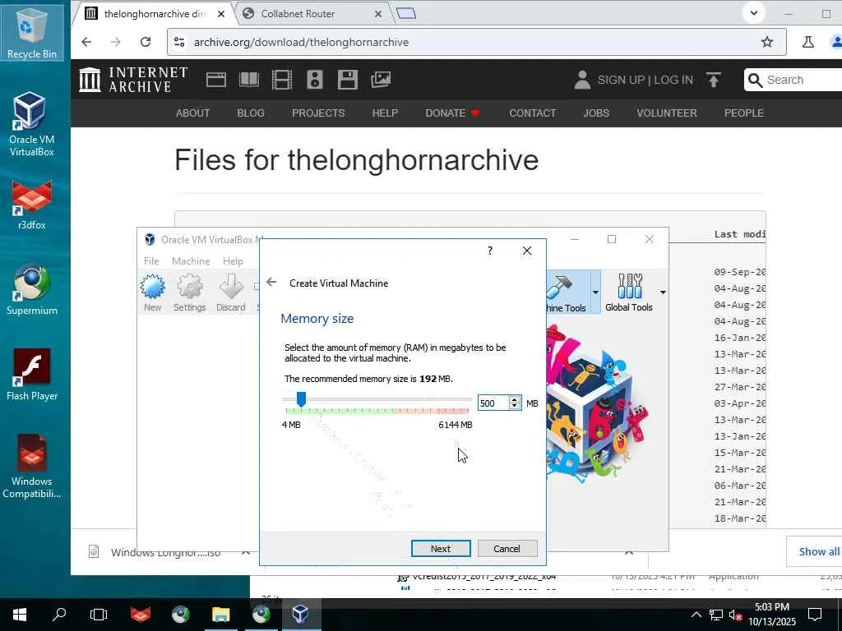Click Cancel in the wizard
This screenshot has width=842, height=631.
507,548
